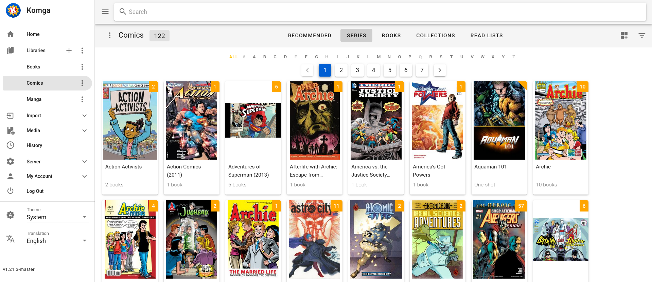652x282 pixels.
Task: Switch to the Recommended tab
Action: pyautogui.click(x=310, y=36)
